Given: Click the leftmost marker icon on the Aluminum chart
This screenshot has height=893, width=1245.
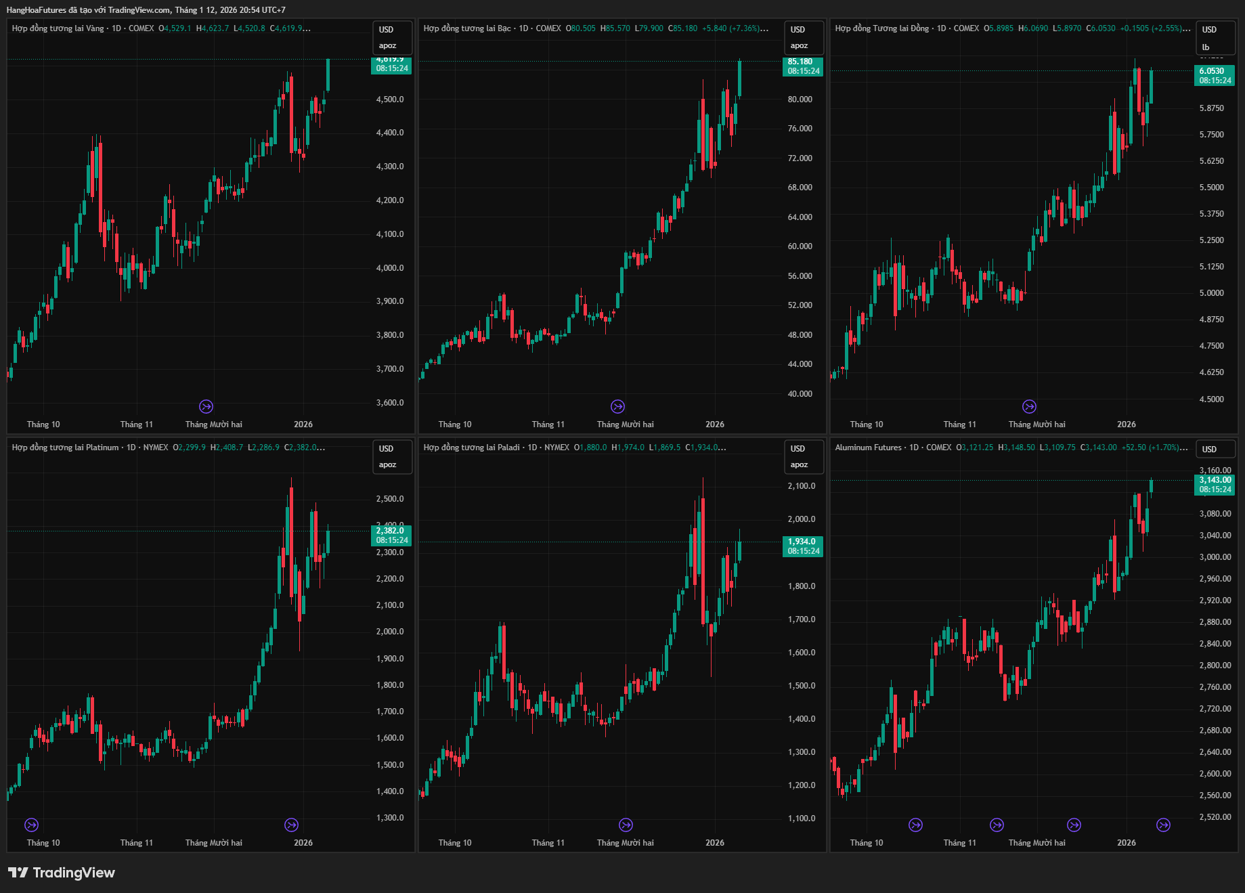Looking at the screenshot, I should point(915,825).
